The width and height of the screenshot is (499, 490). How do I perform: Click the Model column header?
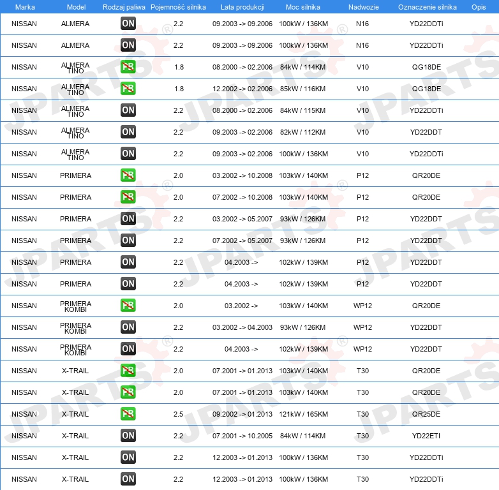76,7
